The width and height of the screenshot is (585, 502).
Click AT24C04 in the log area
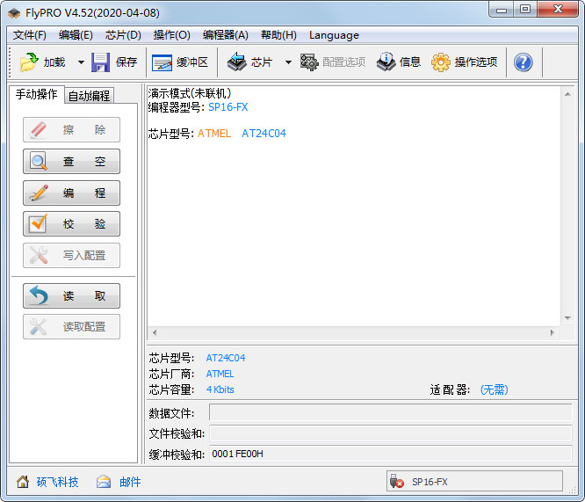[264, 134]
